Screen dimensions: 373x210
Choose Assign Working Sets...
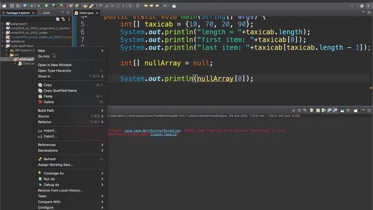[71, 164]
